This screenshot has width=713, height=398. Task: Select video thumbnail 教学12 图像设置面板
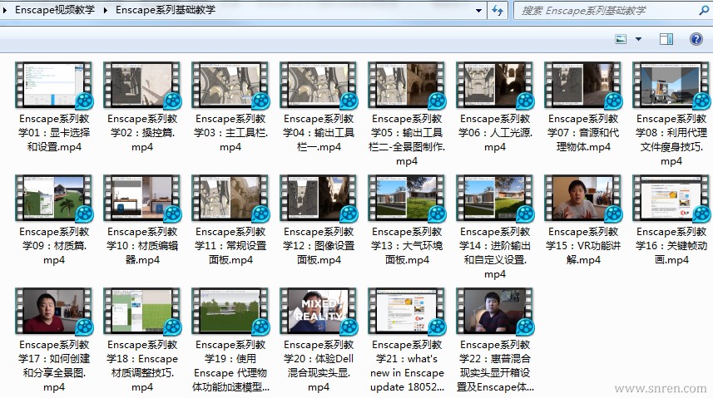[x=319, y=199]
